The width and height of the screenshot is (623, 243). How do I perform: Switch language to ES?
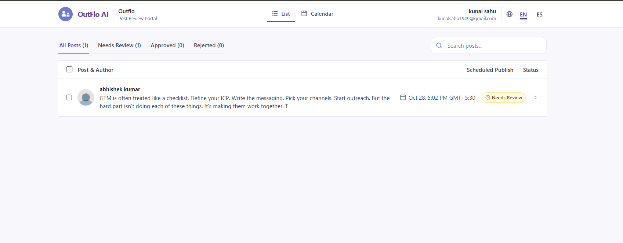pyautogui.click(x=540, y=15)
